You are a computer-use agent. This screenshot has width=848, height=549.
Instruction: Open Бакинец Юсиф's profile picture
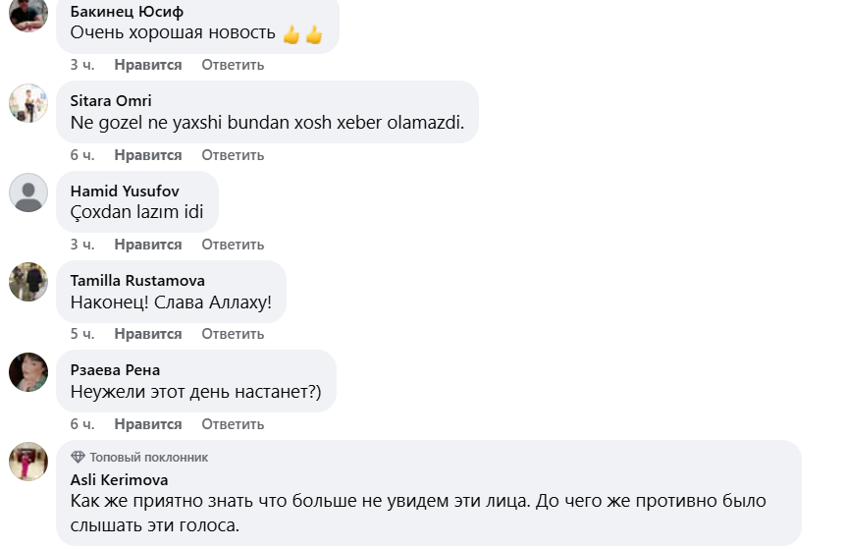click(28, 14)
